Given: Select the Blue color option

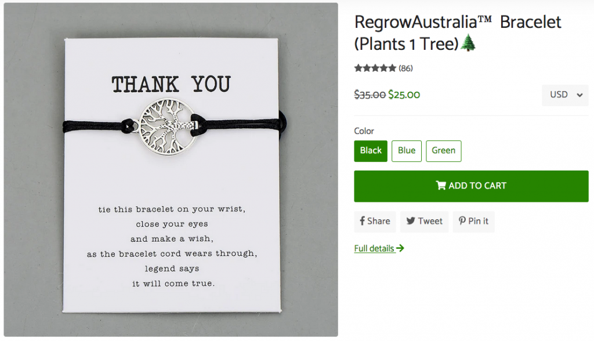Looking at the screenshot, I should 407,151.
